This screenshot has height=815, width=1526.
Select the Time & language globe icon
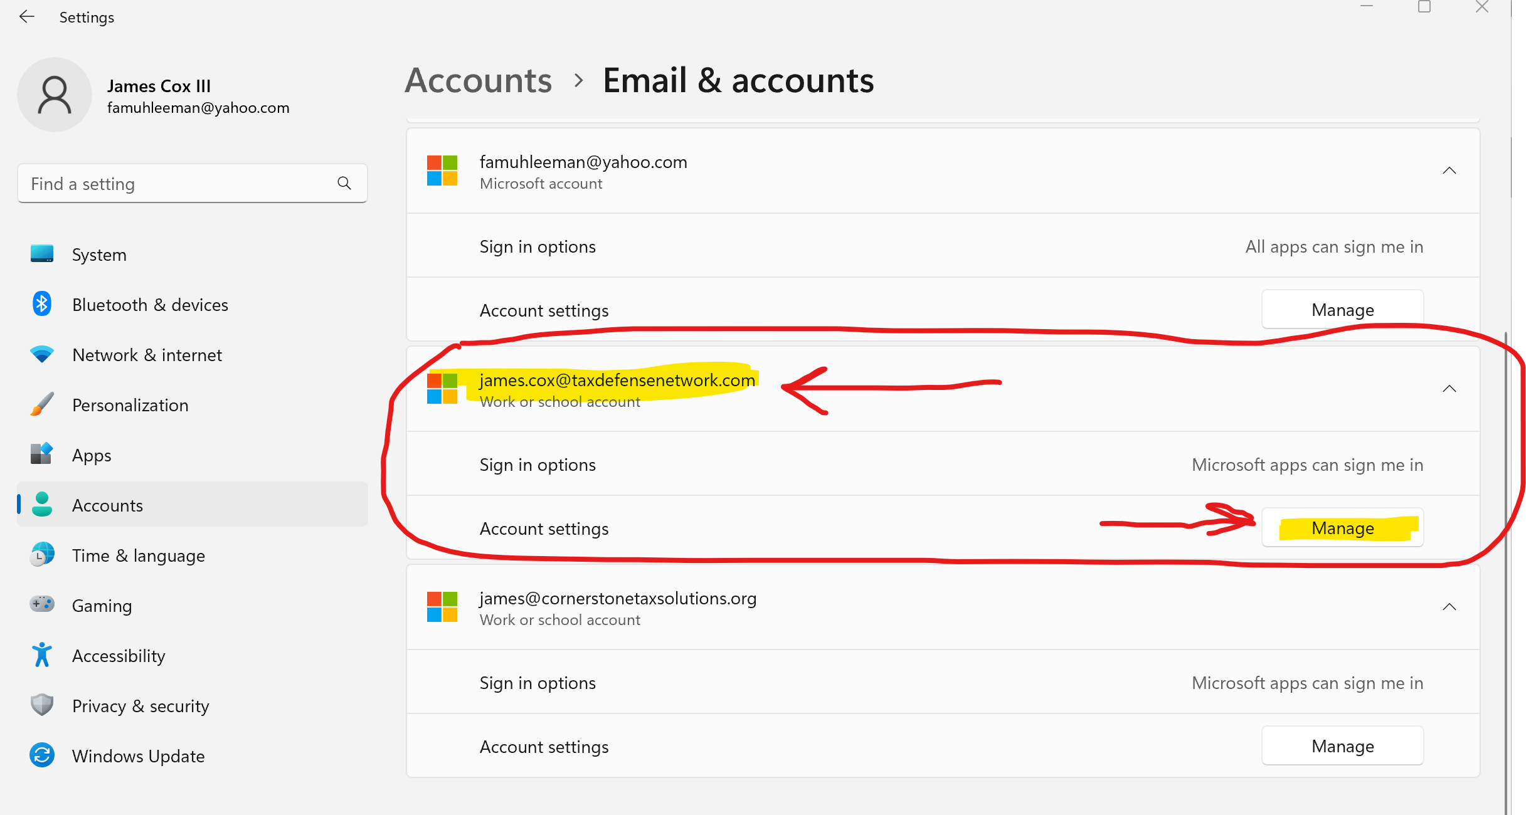pyautogui.click(x=42, y=555)
